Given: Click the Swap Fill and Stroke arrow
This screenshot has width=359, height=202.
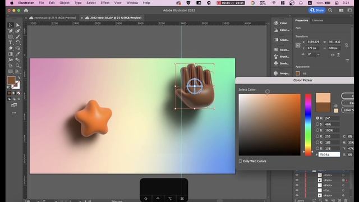Looking at the screenshot, I should (19, 78).
